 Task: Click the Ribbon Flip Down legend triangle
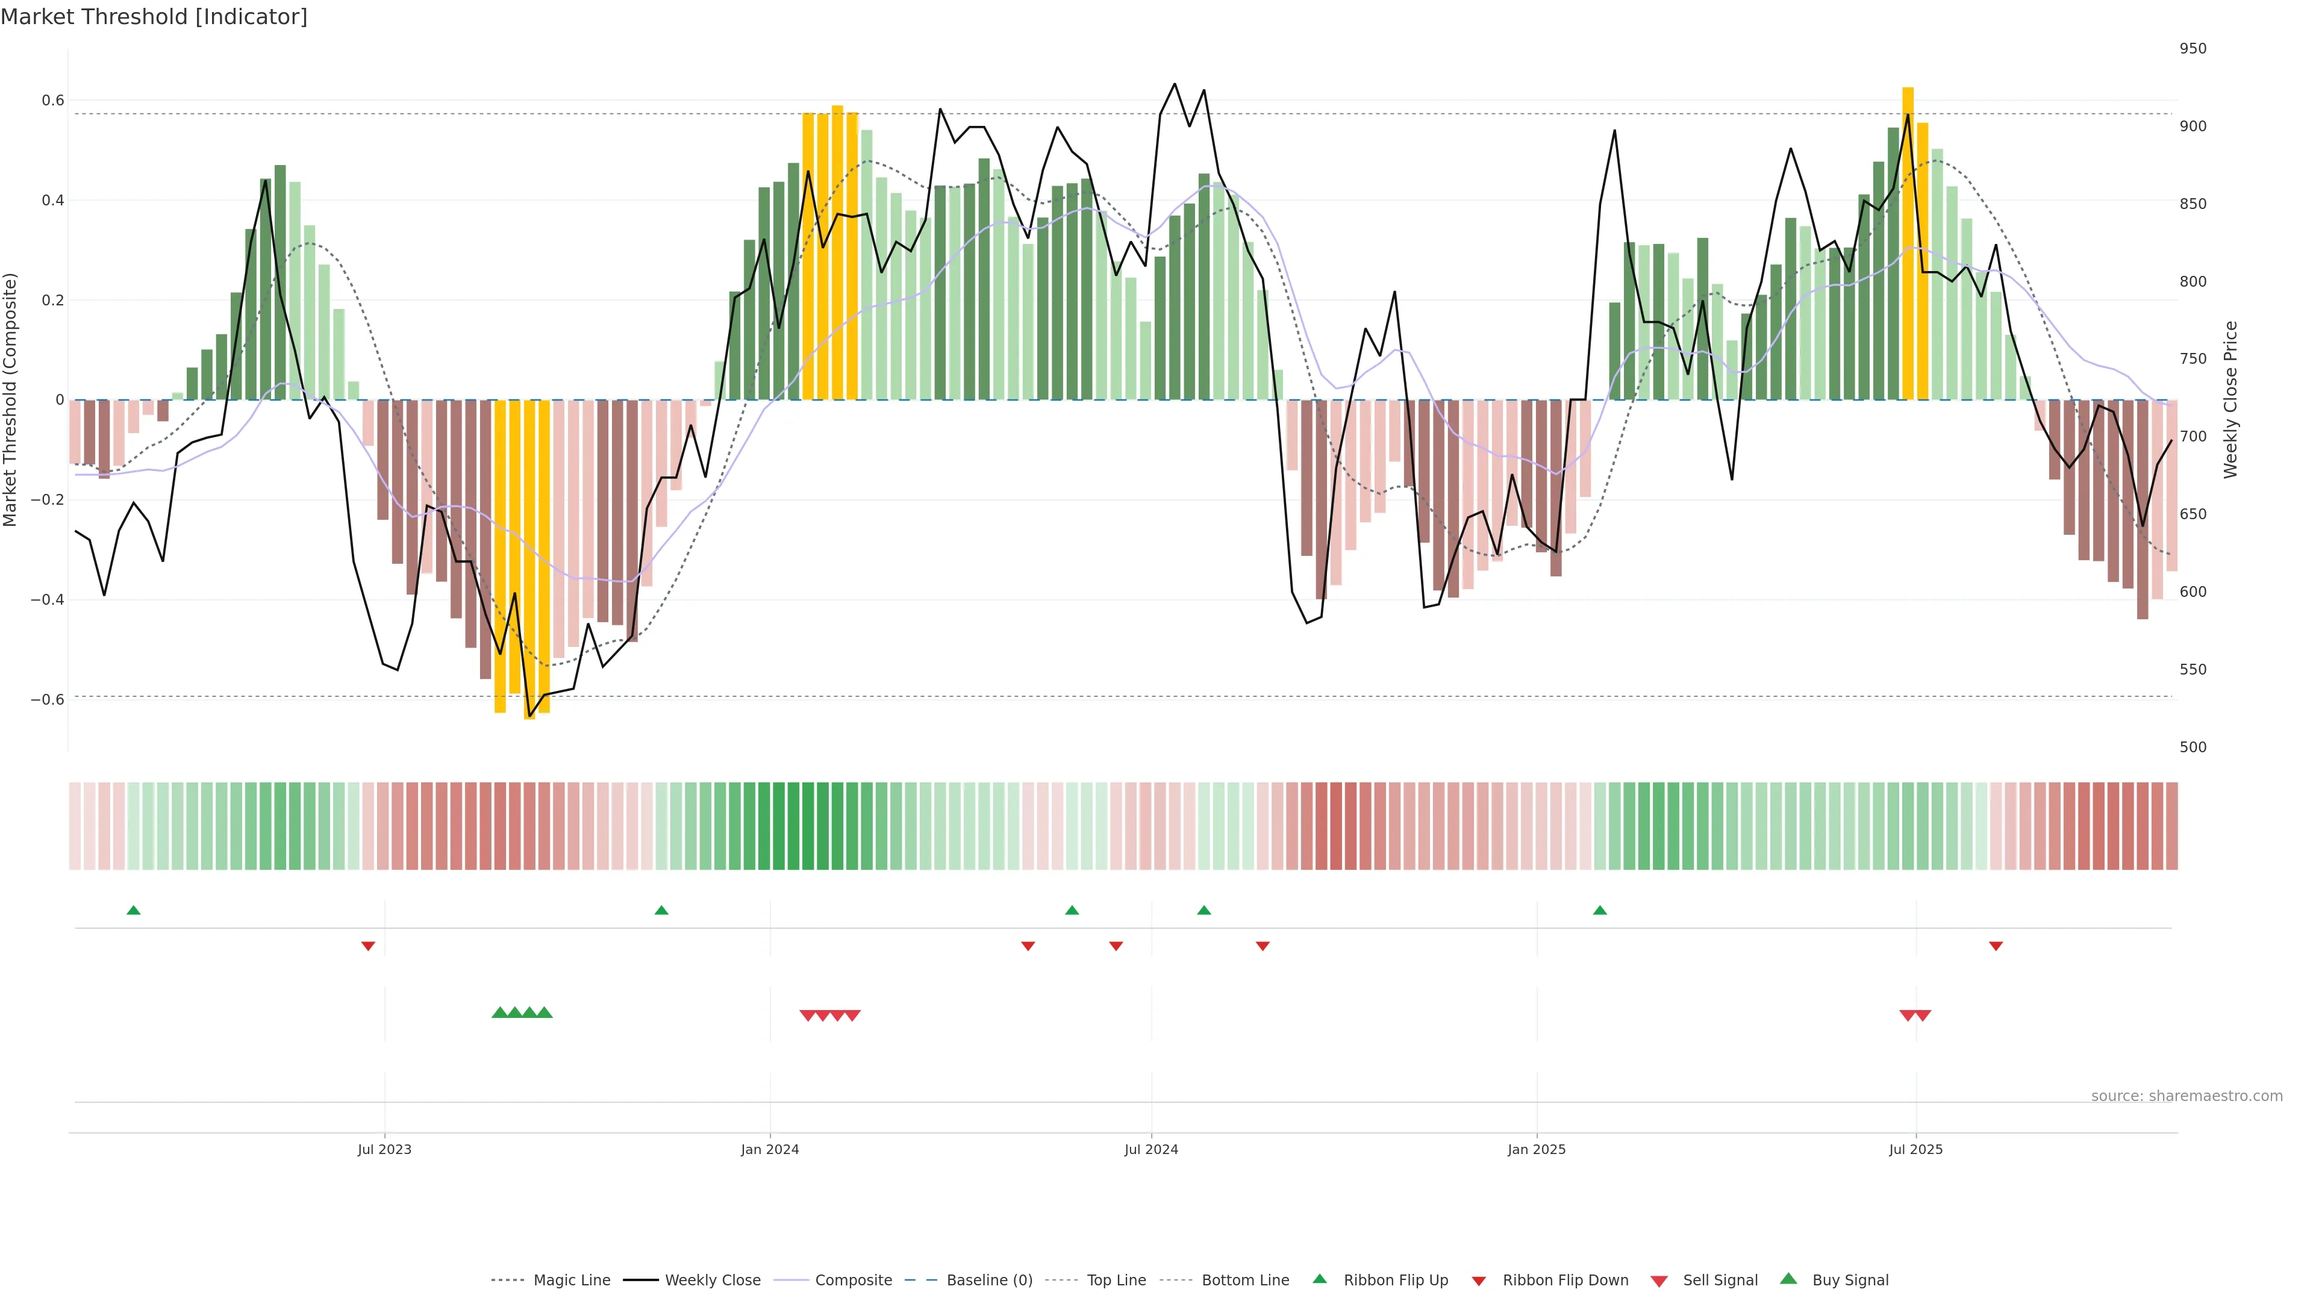(x=1479, y=1281)
